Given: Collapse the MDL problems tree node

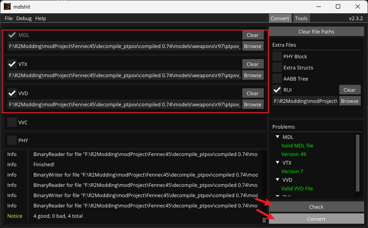Looking at the screenshot, I should [278, 137].
